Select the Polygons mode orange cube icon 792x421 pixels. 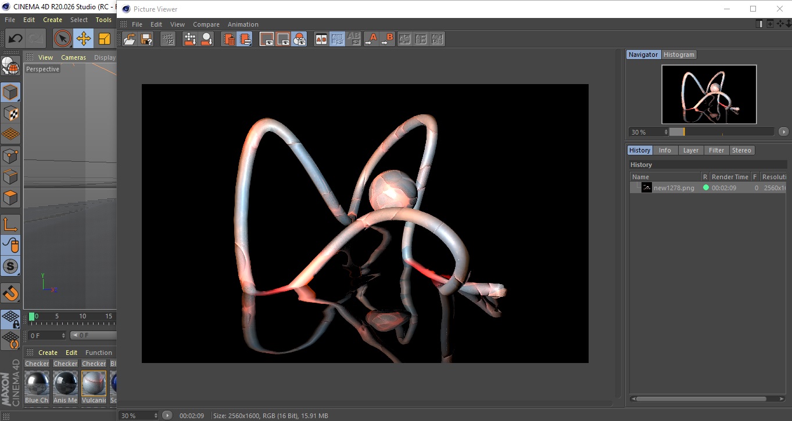10,198
